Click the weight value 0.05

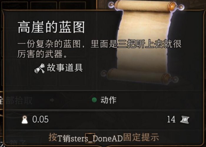[40, 119]
